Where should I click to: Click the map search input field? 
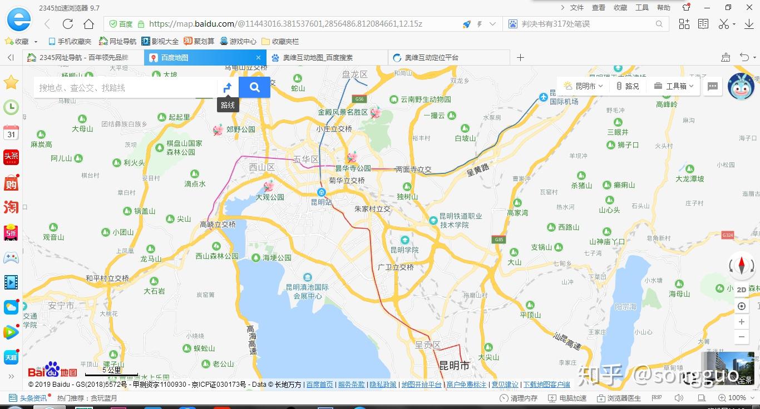[x=125, y=87]
